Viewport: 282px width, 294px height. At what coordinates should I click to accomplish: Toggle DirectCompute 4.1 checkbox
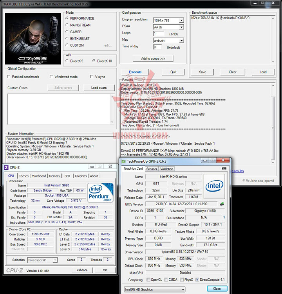197,280
